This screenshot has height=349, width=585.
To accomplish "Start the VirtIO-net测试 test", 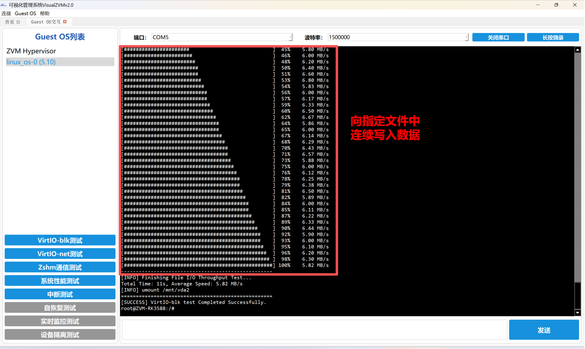I will tap(60, 254).
